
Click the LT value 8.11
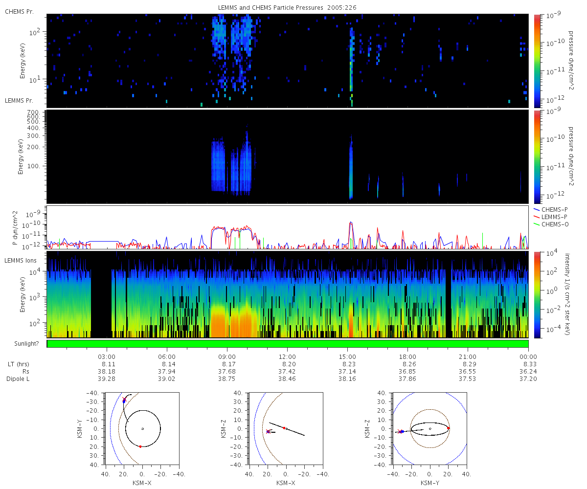pos(107,364)
